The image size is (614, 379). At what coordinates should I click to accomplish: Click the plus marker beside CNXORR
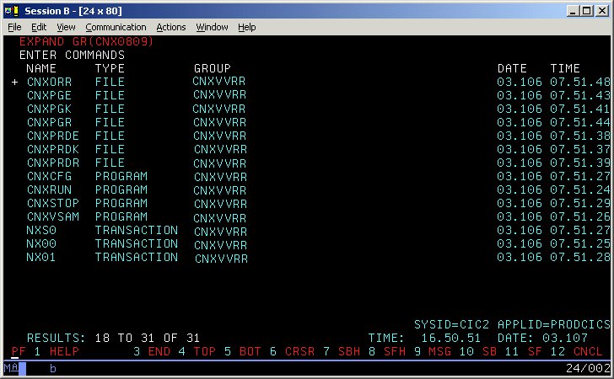15,83
